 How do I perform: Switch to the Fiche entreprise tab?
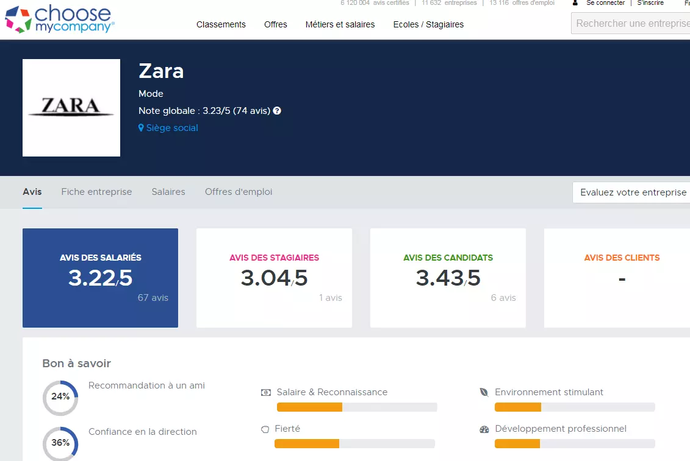[x=96, y=192]
